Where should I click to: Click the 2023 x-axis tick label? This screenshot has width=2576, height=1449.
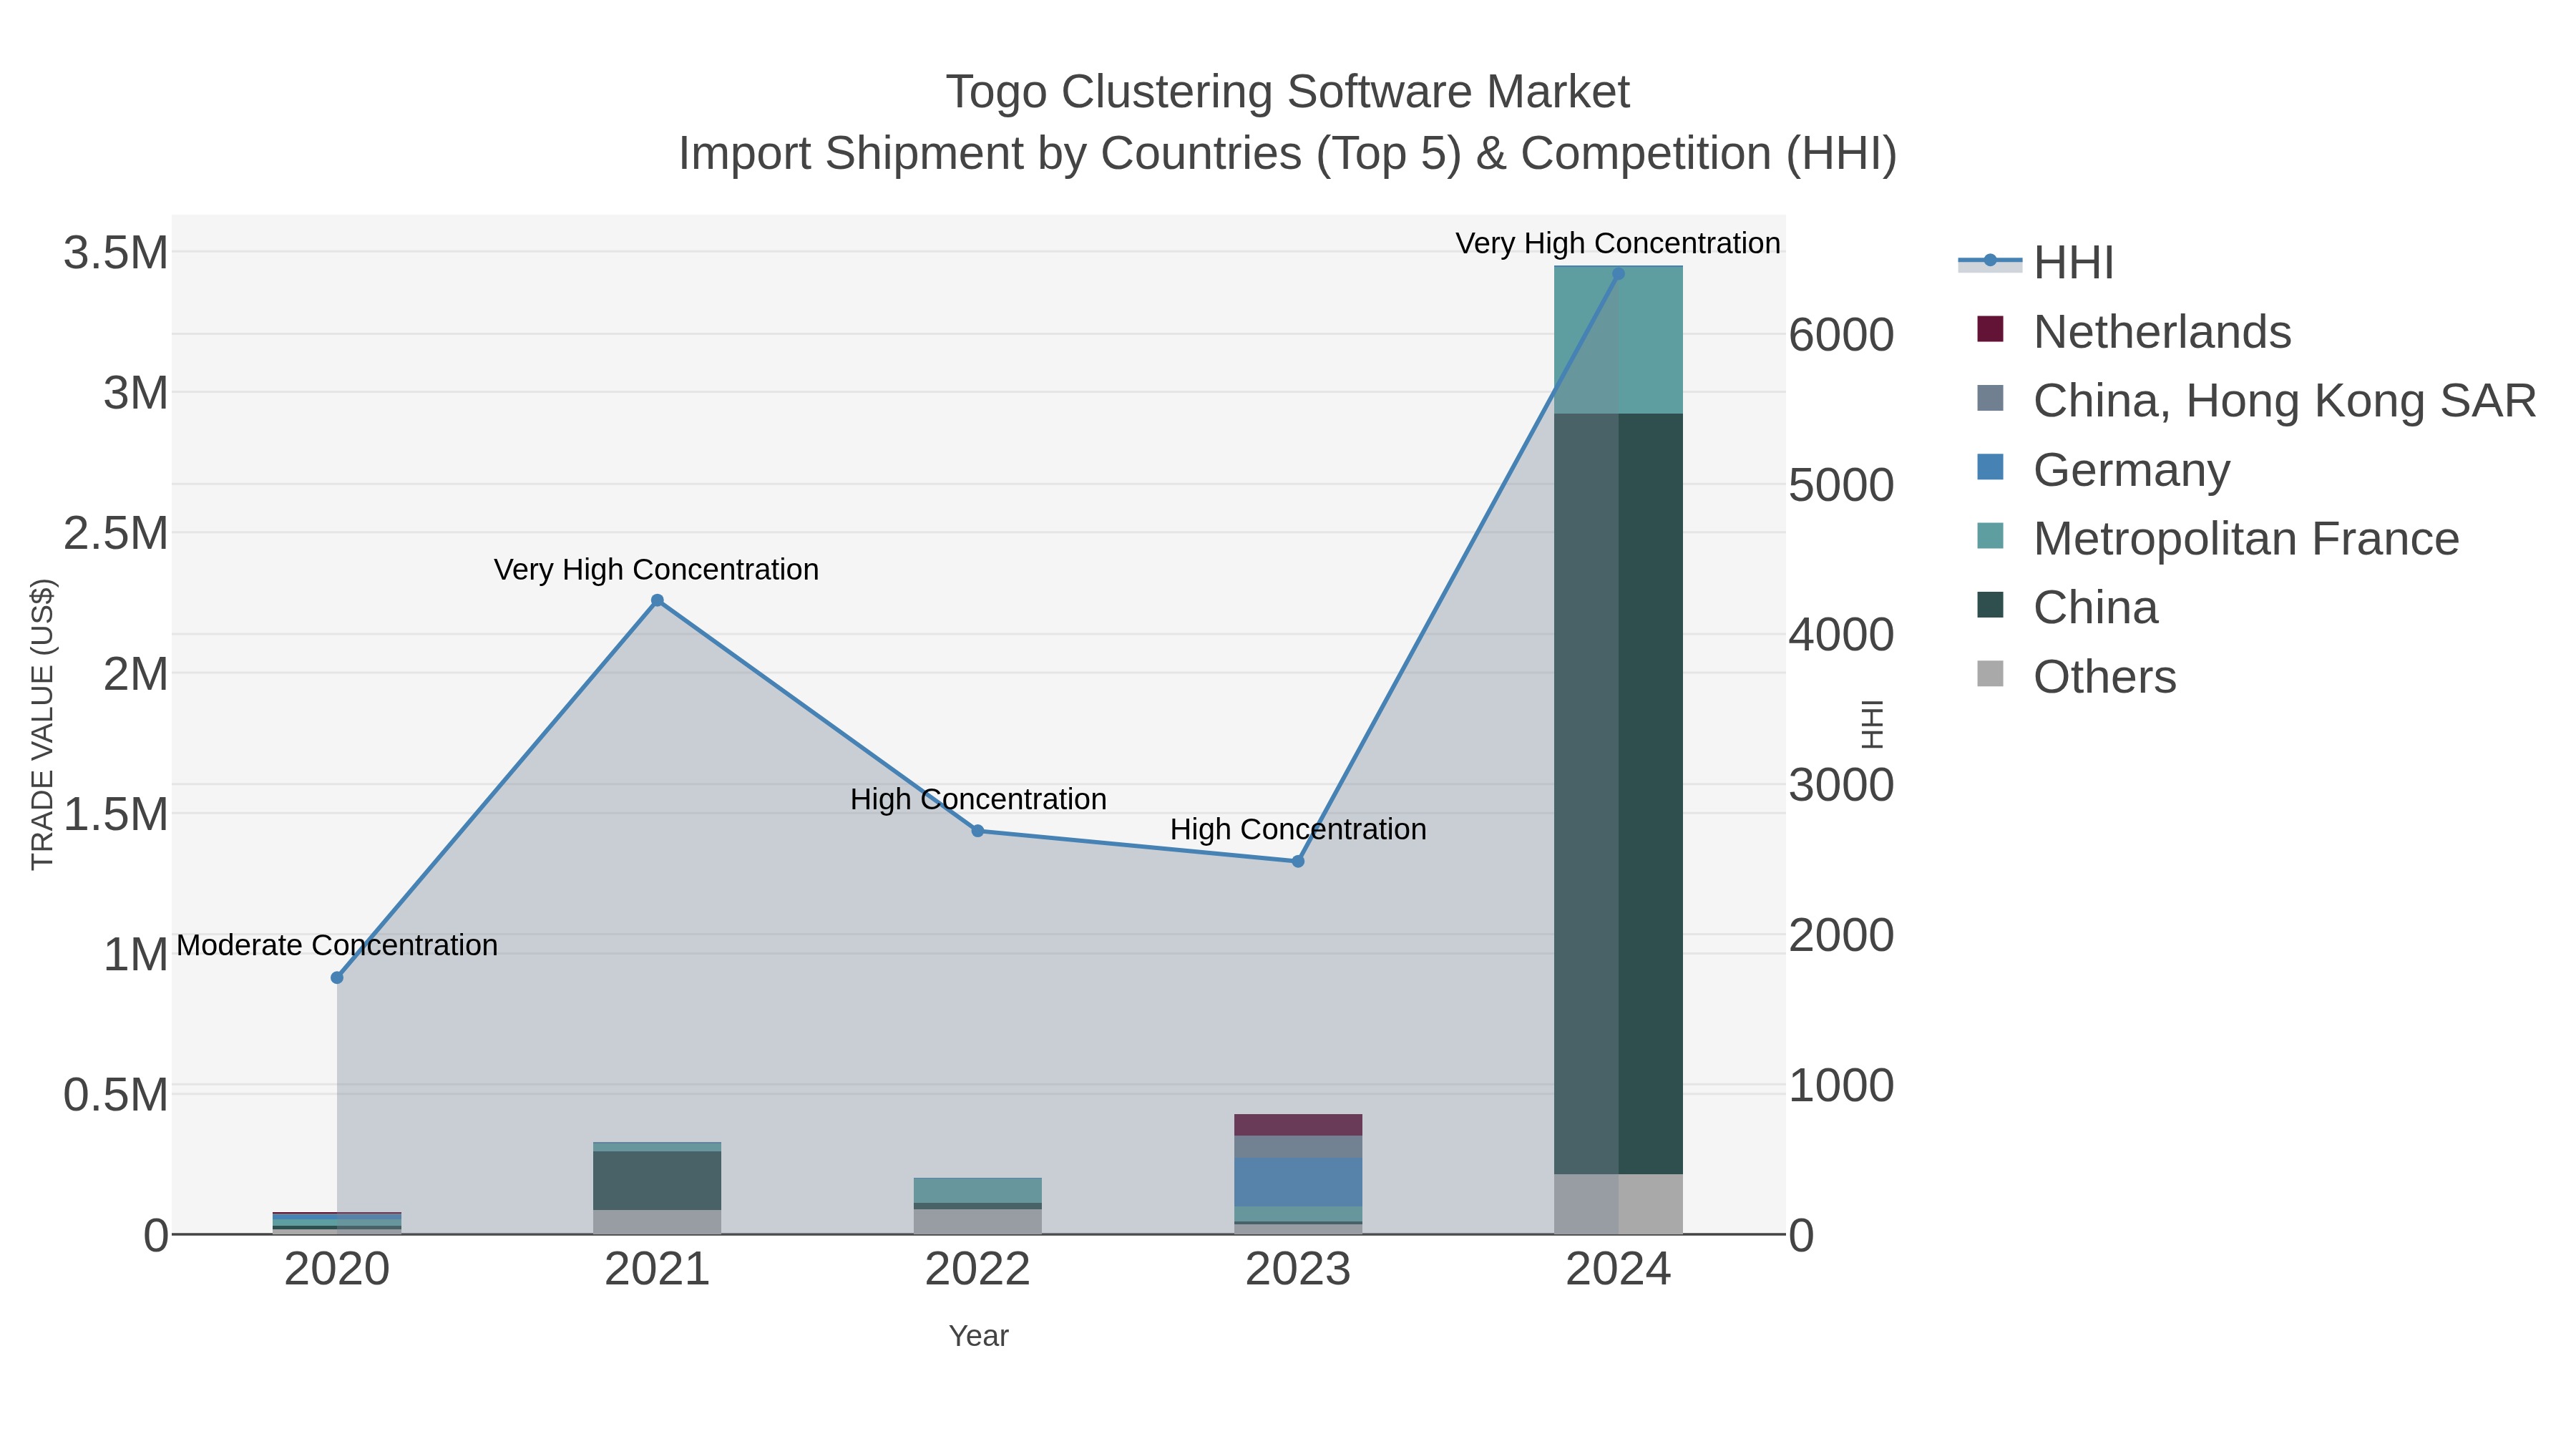(x=1298, y=1269)
